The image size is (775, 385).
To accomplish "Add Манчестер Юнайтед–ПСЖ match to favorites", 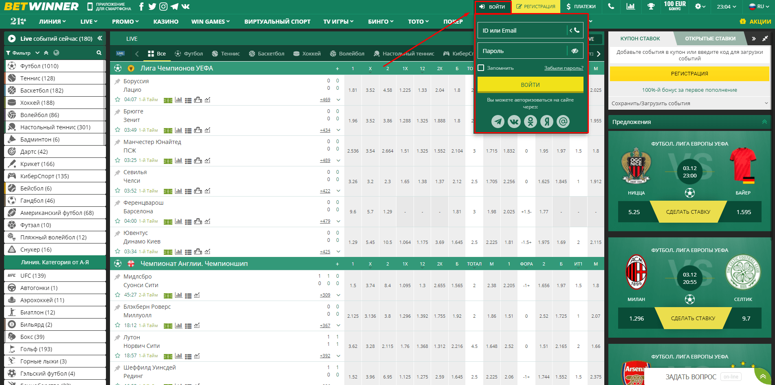I will (118, 160).
